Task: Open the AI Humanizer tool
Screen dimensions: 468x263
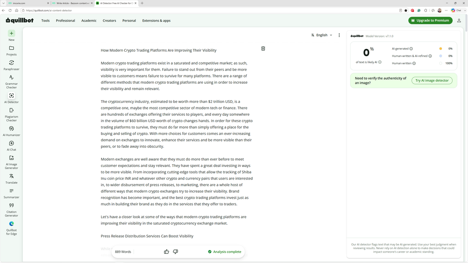Action: coord(11,131)
